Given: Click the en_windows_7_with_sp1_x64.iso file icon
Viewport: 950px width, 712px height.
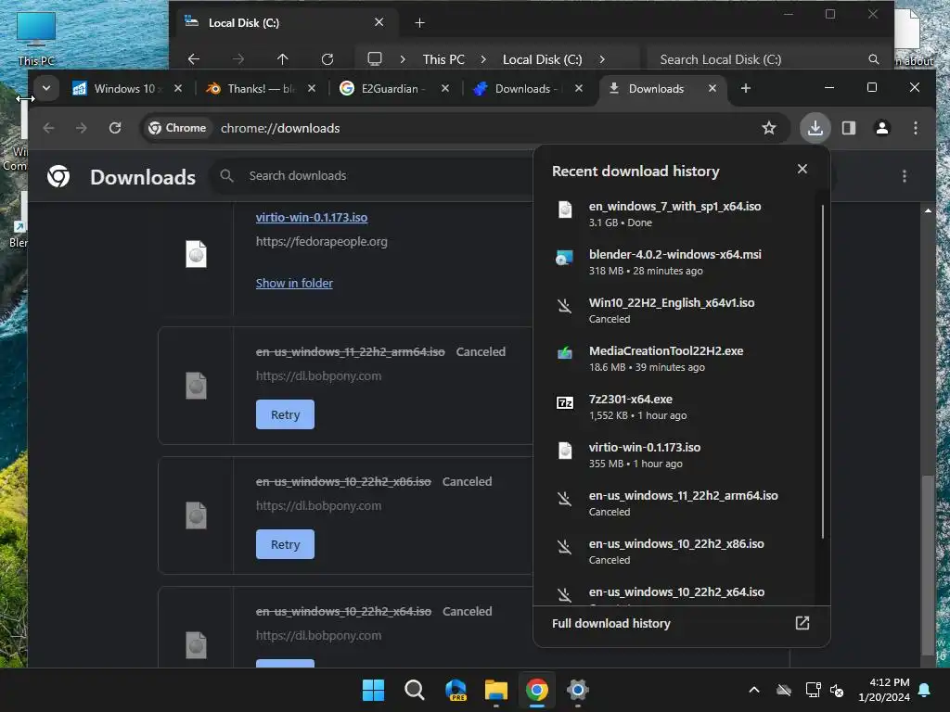Looking at the screenshot, I should point(565,210).
